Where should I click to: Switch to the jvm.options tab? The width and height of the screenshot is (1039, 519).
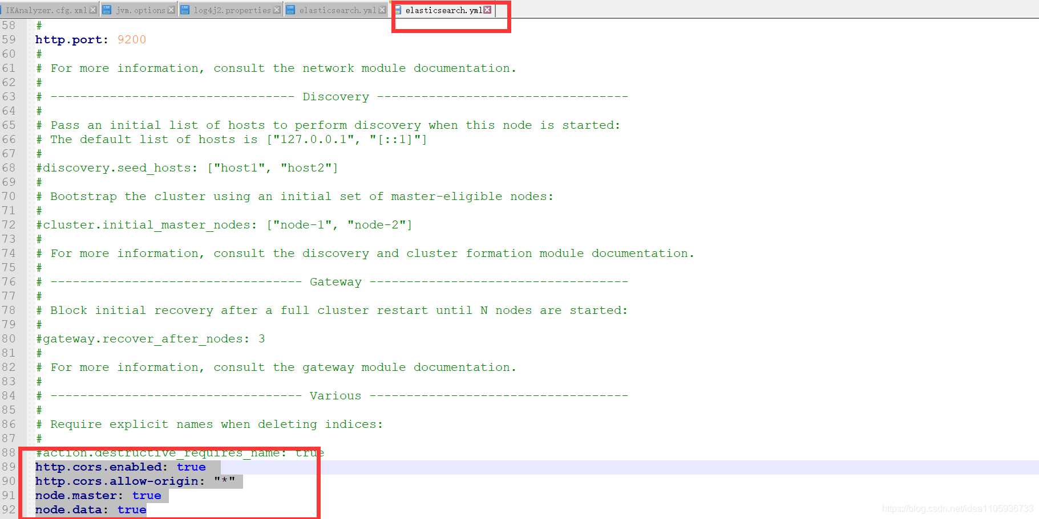(x=140, y=10)
